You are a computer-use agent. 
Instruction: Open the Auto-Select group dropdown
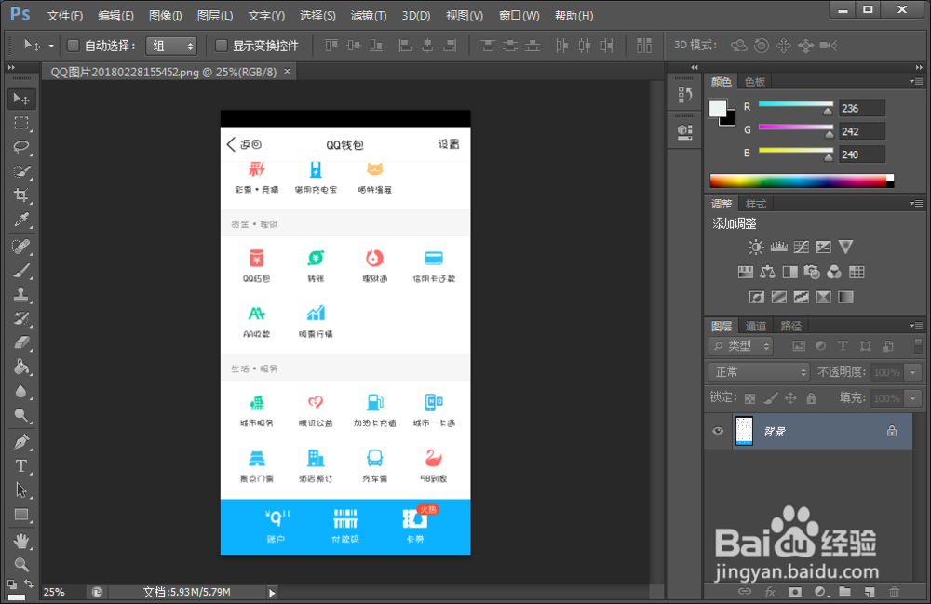pyautogui.click(x=171, y=46)
